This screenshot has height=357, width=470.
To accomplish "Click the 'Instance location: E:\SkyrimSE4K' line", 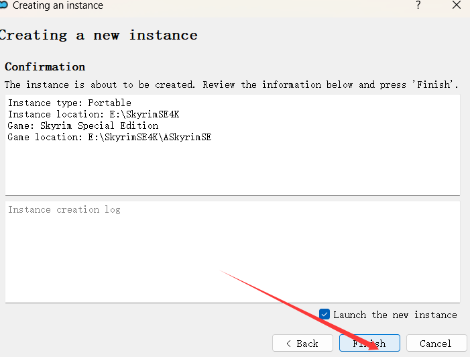I will click(93, 114).
